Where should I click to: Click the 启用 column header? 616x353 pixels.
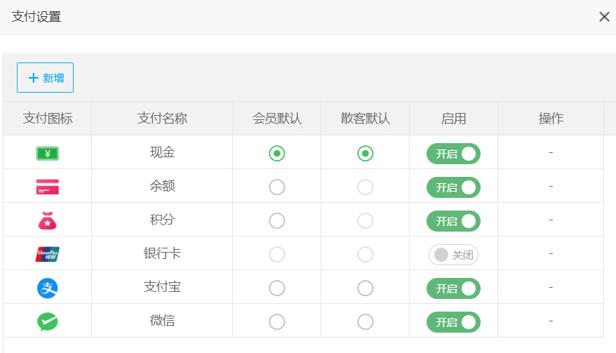(453, 119)
